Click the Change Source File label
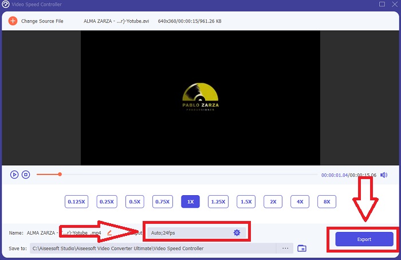This screenshot has width=401, height=260. [x=42, y=21]
